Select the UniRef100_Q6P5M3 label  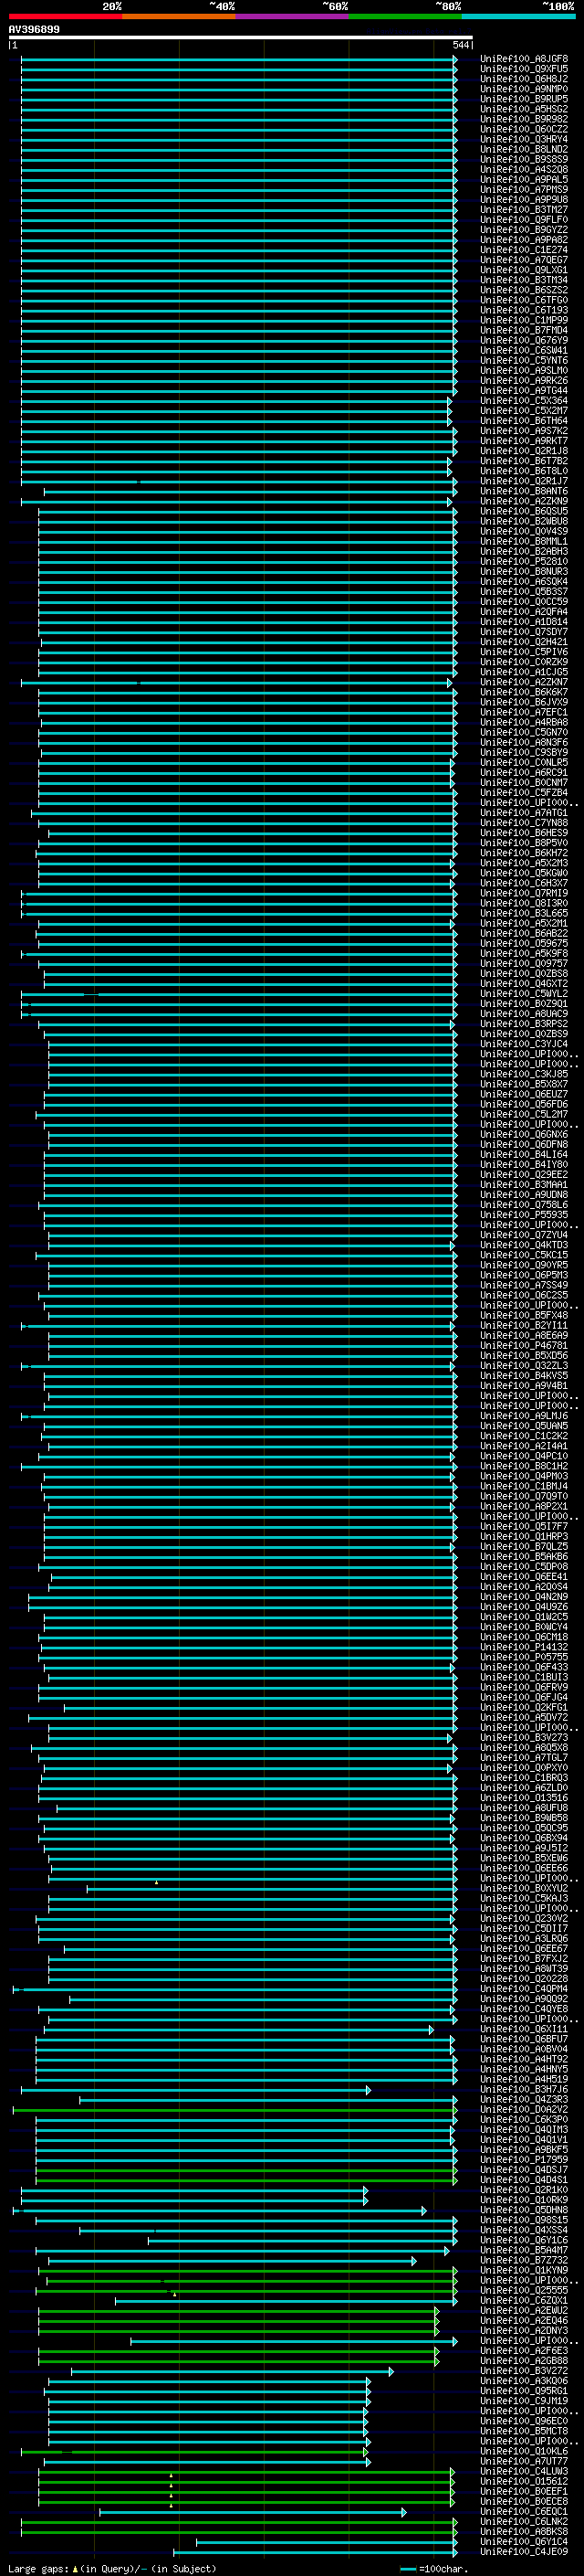(524, 1275)
